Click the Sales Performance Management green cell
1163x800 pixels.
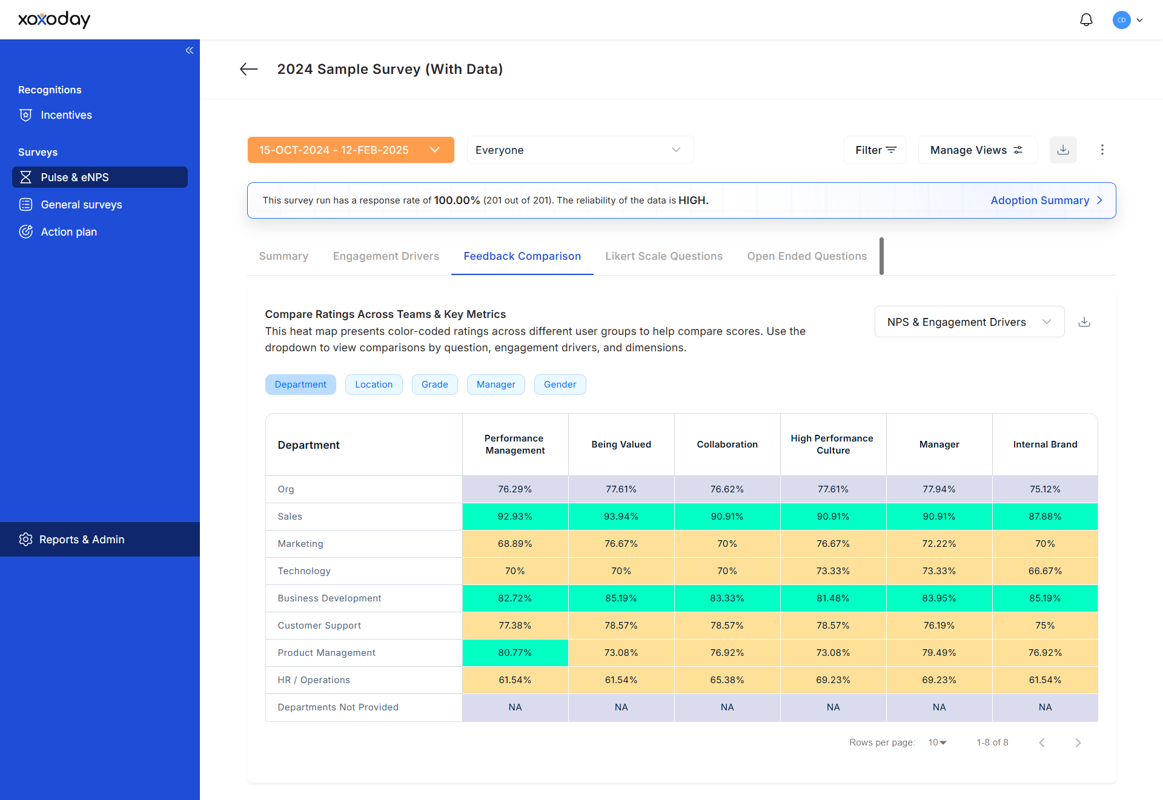pos(515,517)
